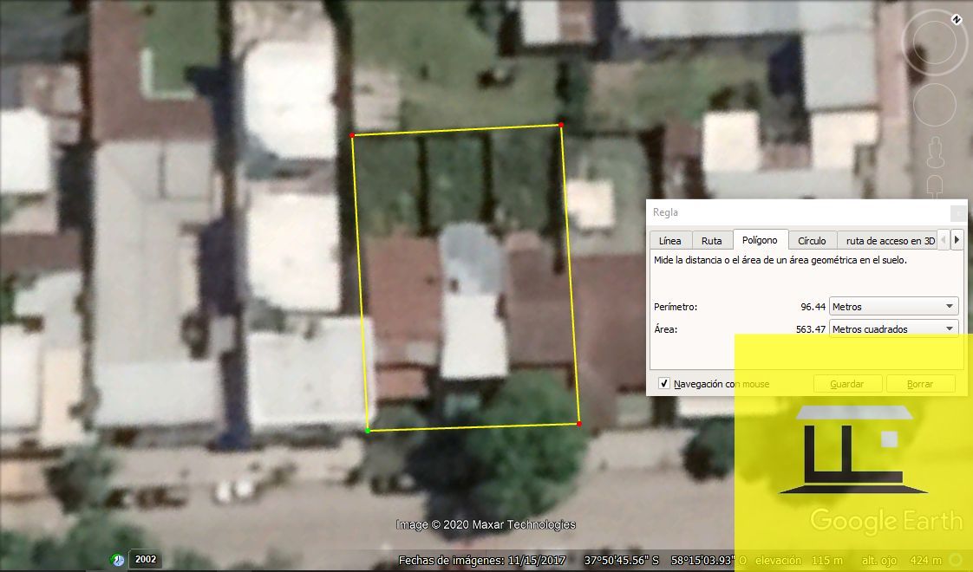Click the Mide la distancia description text

(780, 260)
